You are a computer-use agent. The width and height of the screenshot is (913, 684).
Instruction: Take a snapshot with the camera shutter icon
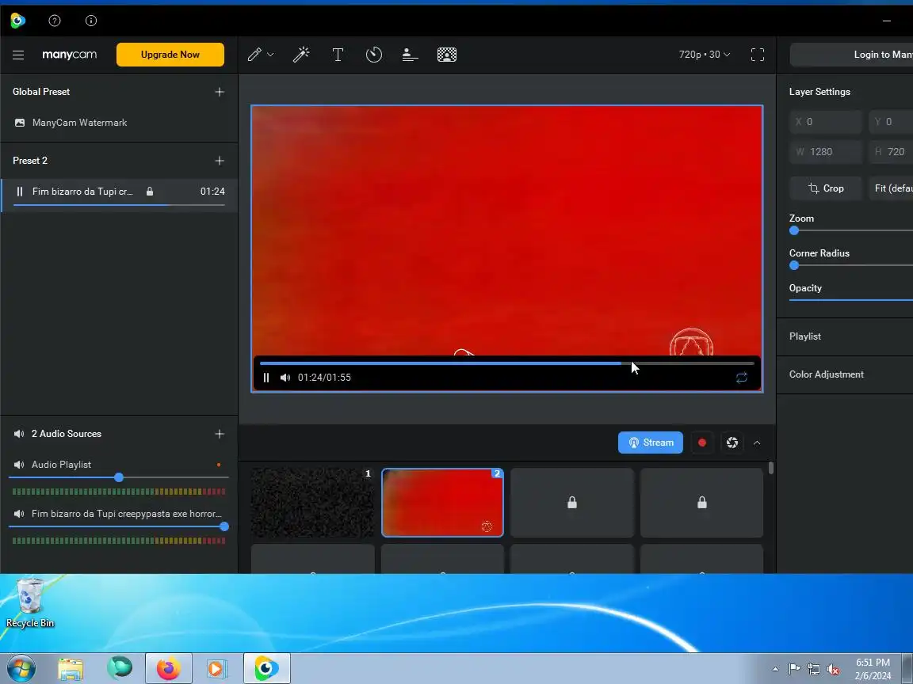(732, 443)
